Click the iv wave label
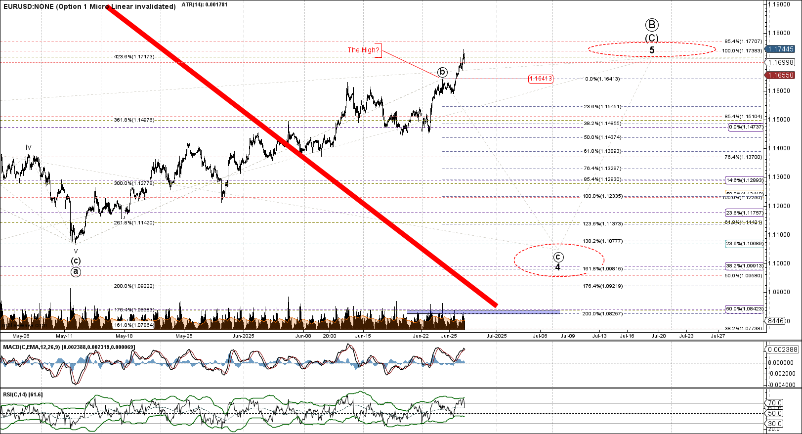 point(29,147)
